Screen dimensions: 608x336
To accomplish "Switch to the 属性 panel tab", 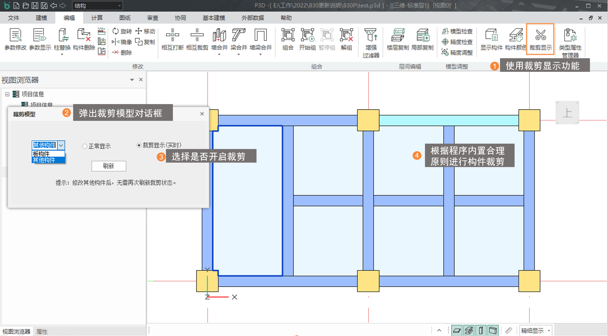I will tap(42, 331).
